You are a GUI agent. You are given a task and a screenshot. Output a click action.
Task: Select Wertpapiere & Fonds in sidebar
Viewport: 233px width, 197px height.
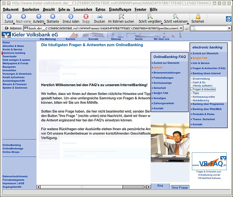click(15, 63)
